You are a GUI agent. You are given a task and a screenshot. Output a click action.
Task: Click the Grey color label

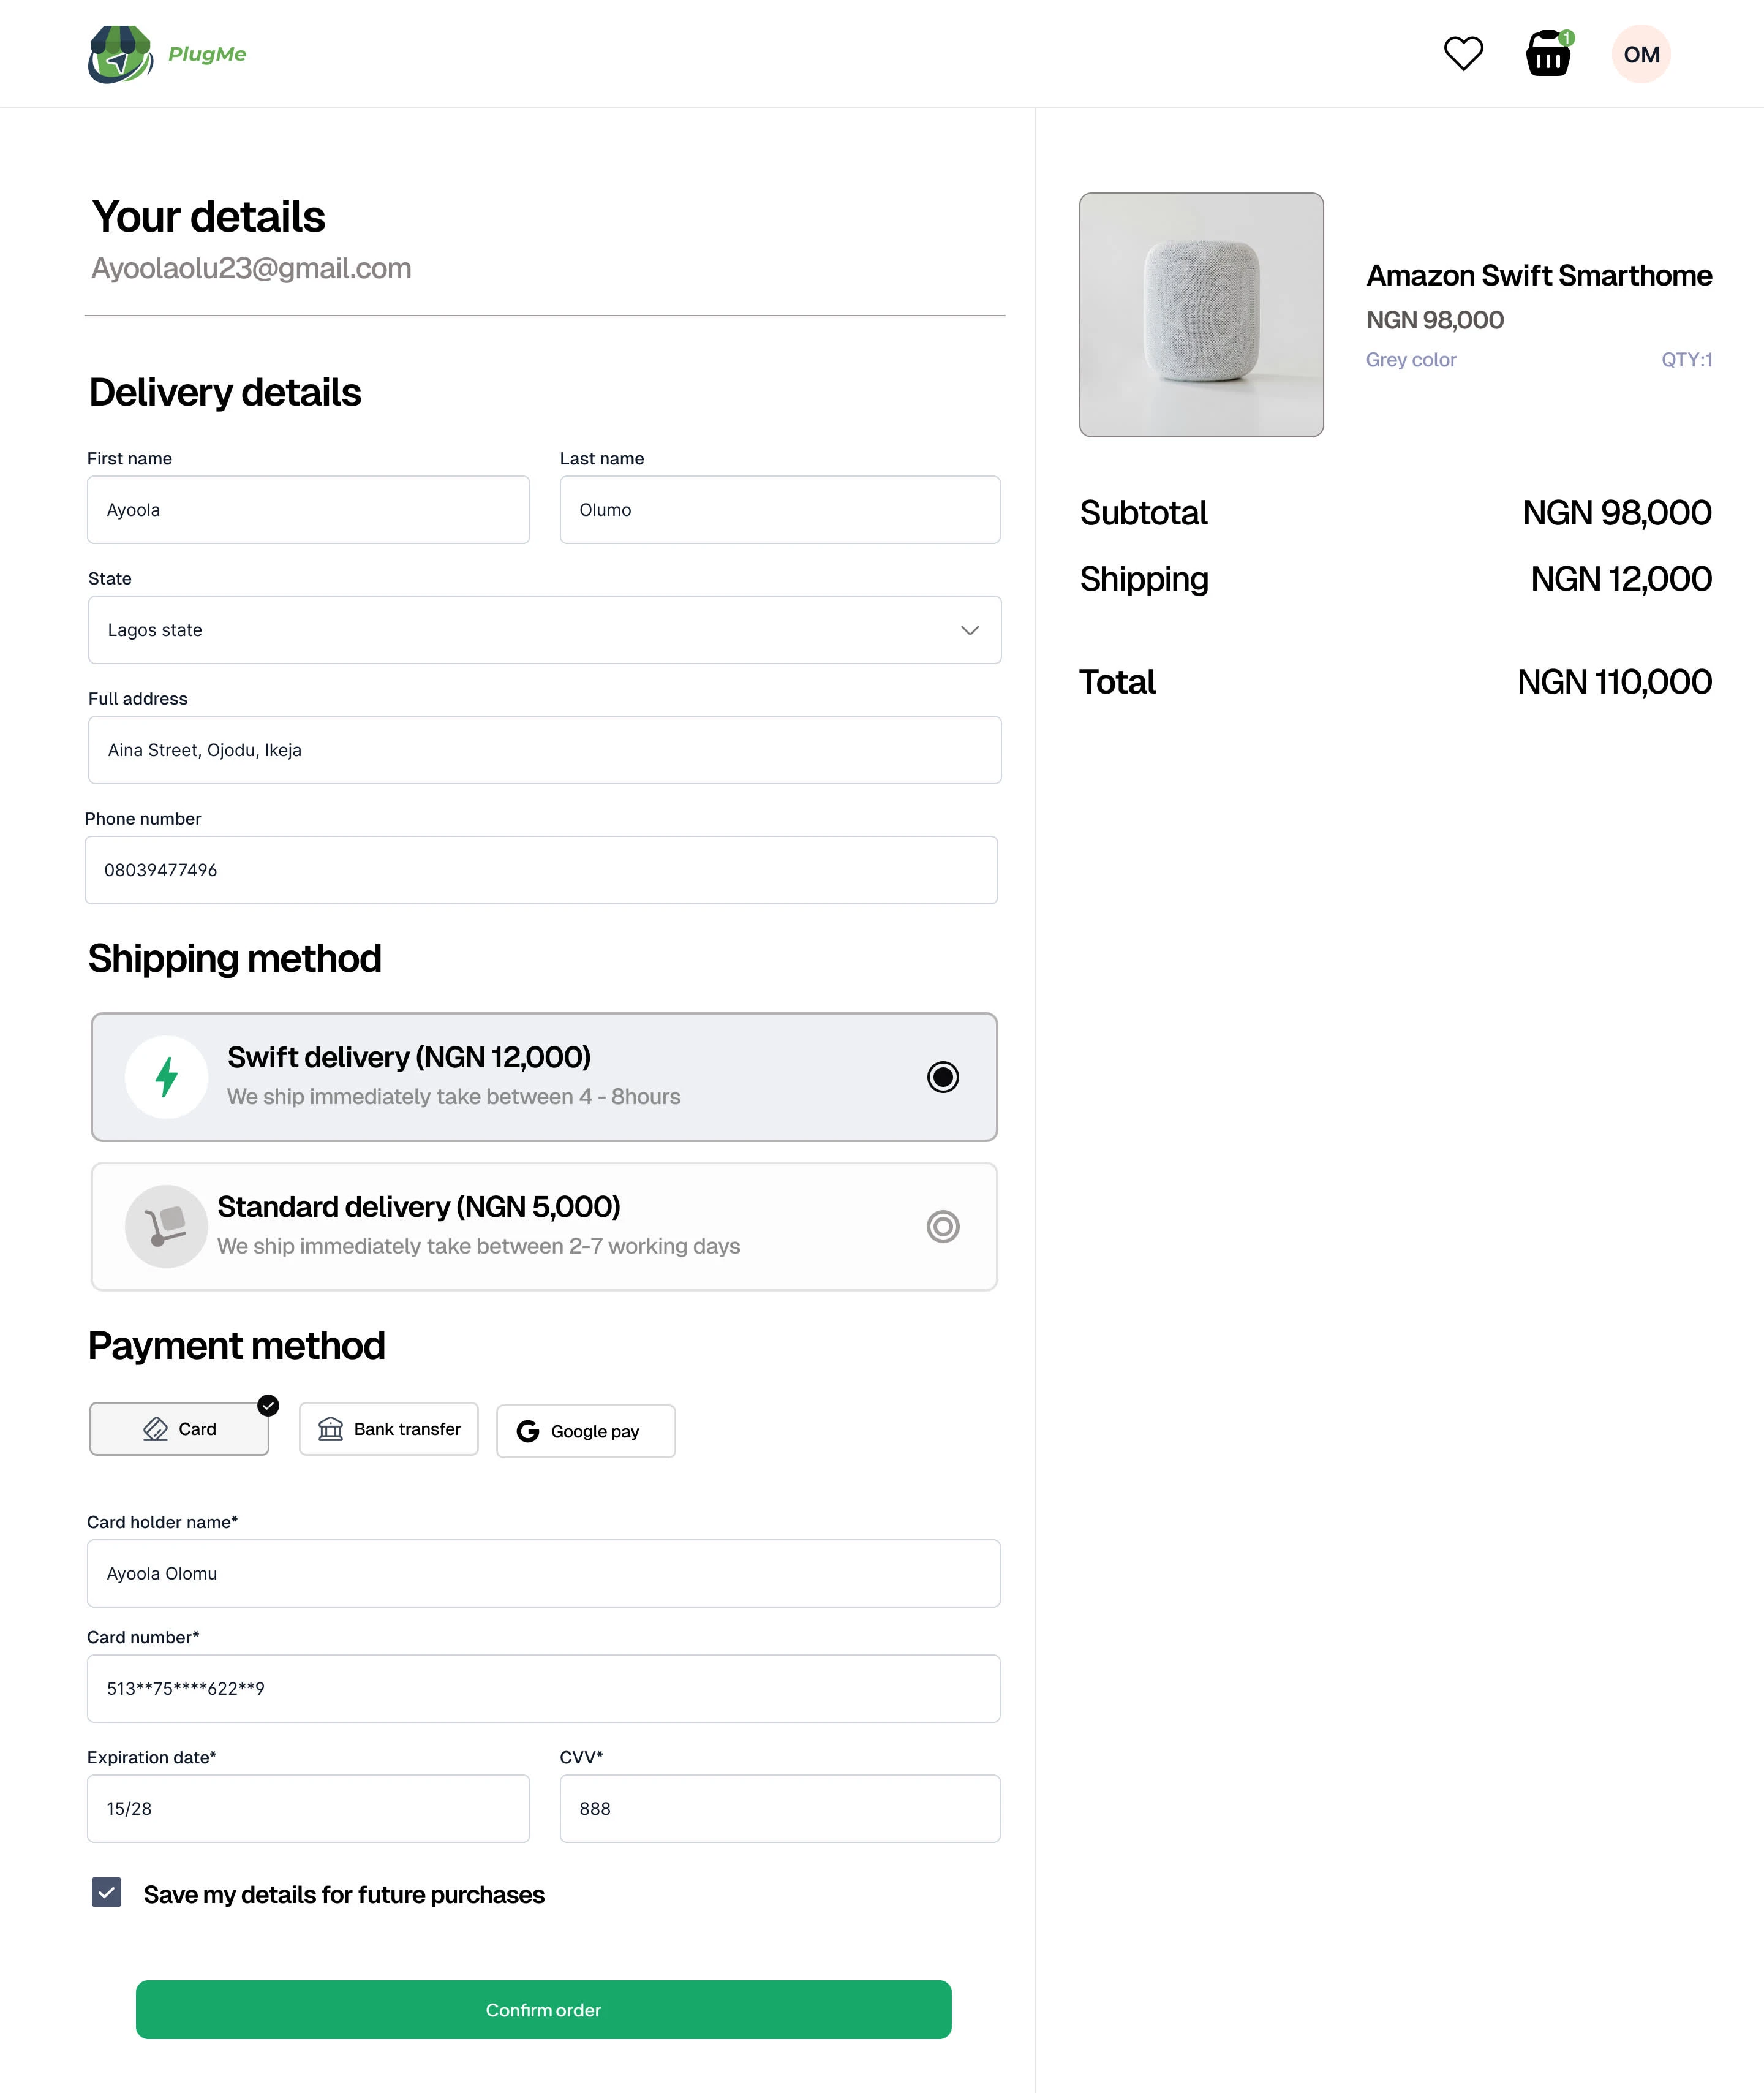click(1411, 360)
